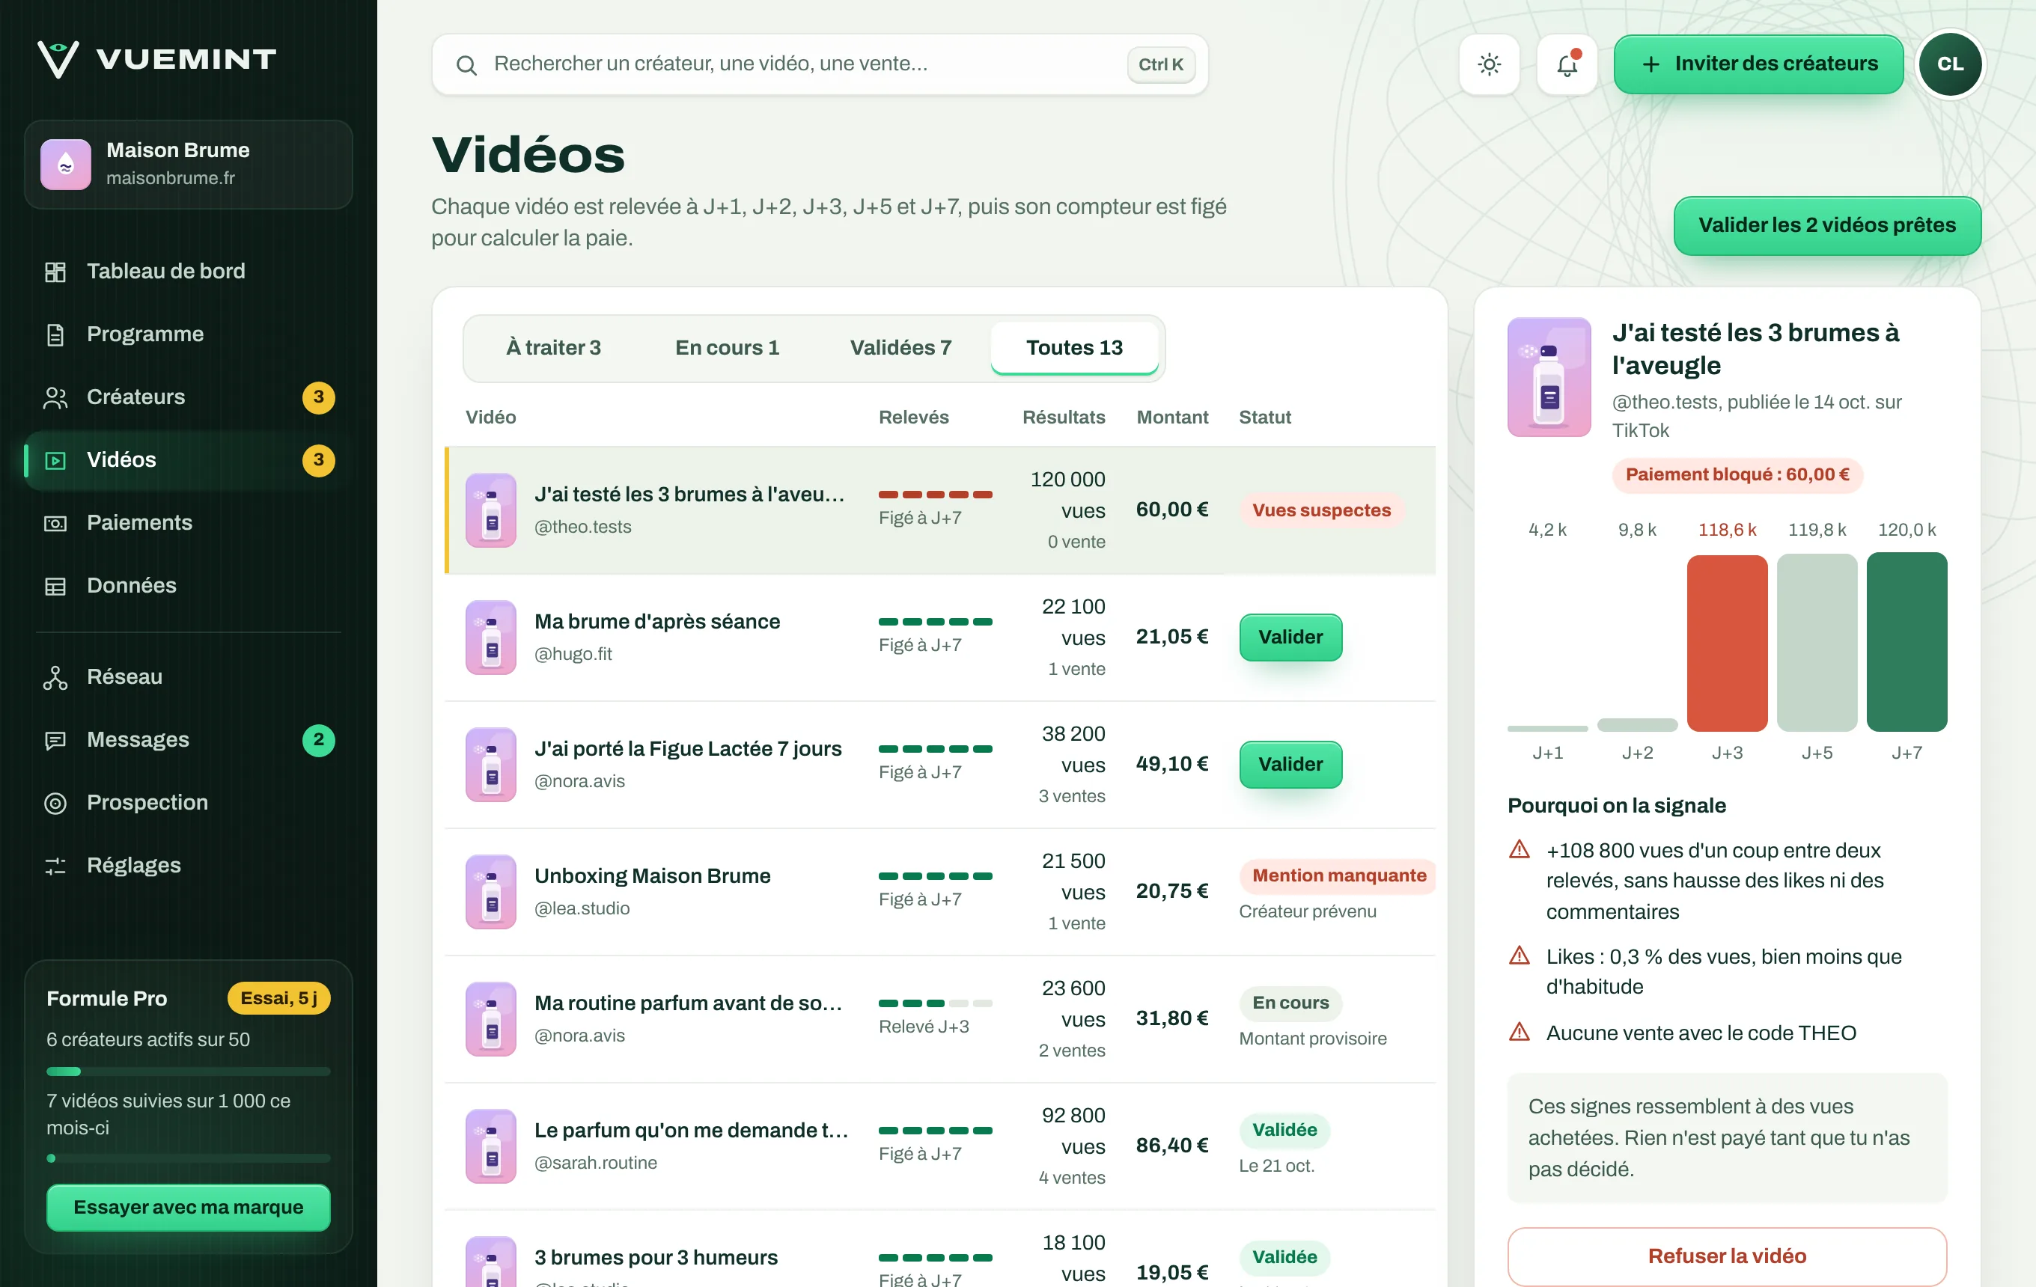
Task: Switch to Validées 7 tab
Action: 900,347
